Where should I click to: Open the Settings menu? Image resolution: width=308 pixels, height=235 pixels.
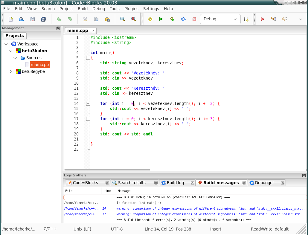pos(151,9)
